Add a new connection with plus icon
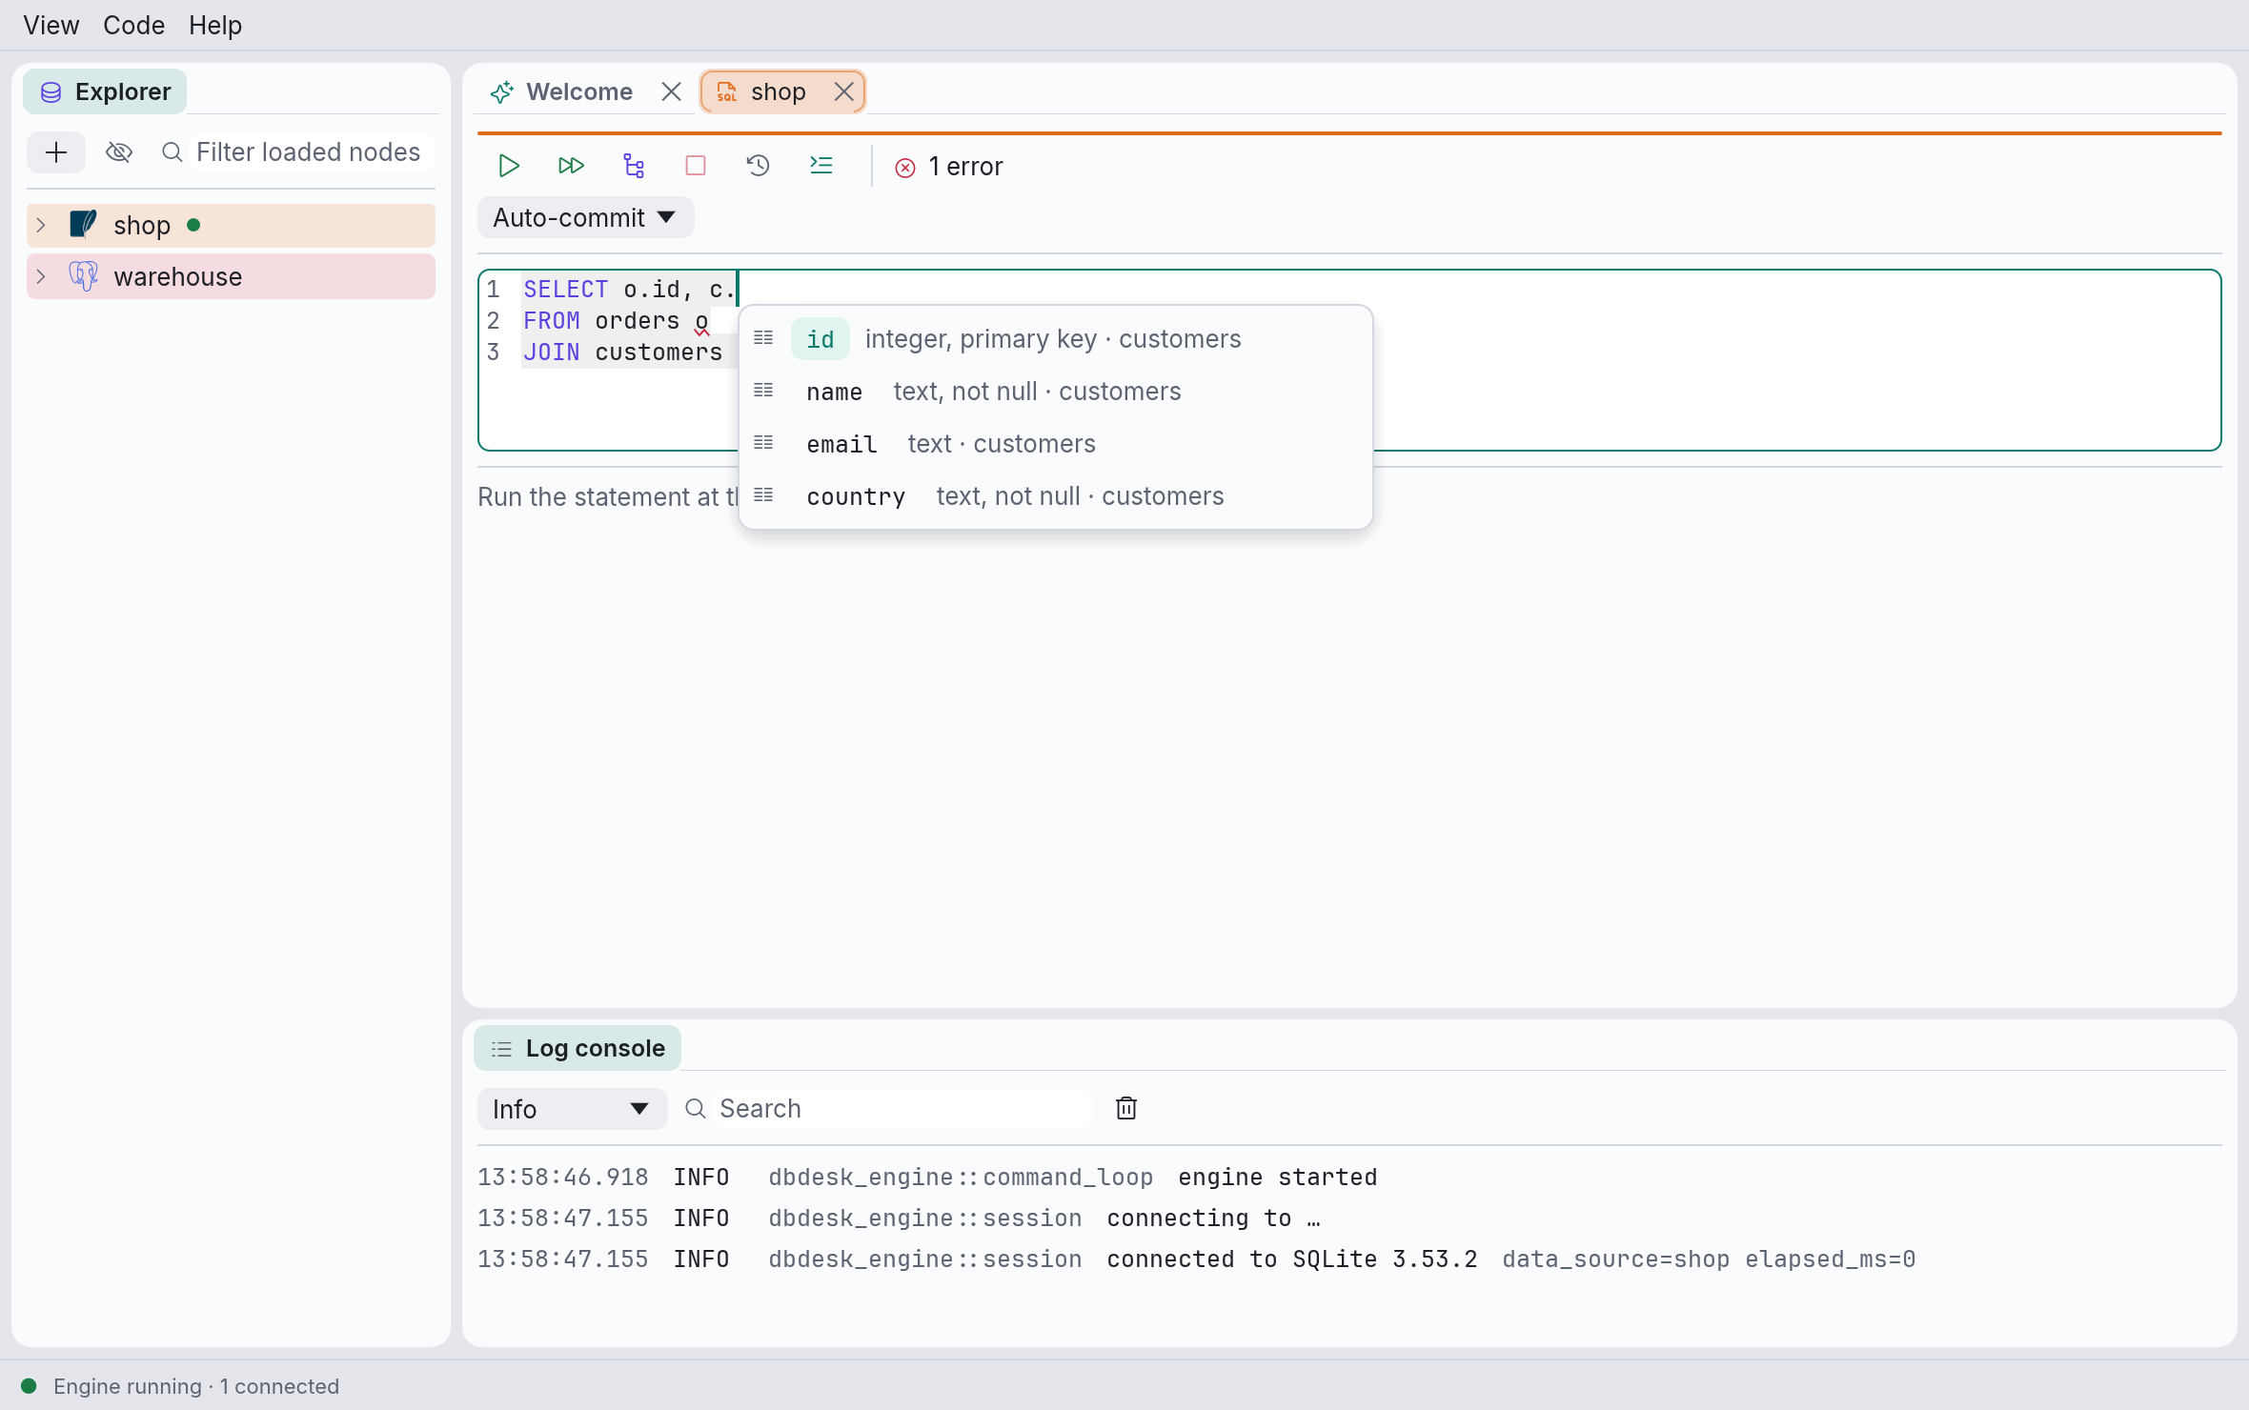Image resolution: width=2249 pixels, height=1410 pixels. [x=56, y=152]
